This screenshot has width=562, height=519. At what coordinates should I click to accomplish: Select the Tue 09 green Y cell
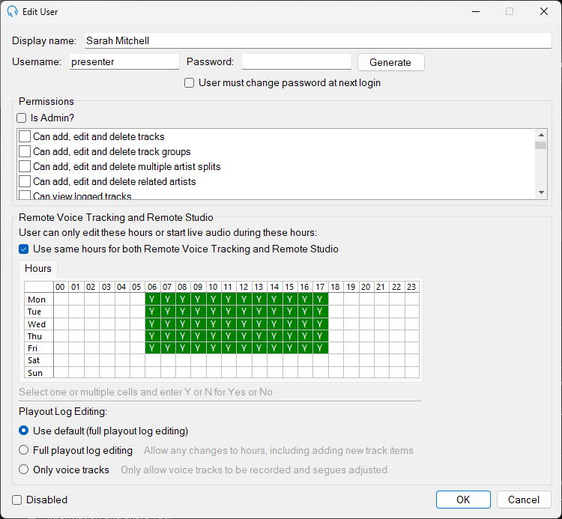point(199,312)
